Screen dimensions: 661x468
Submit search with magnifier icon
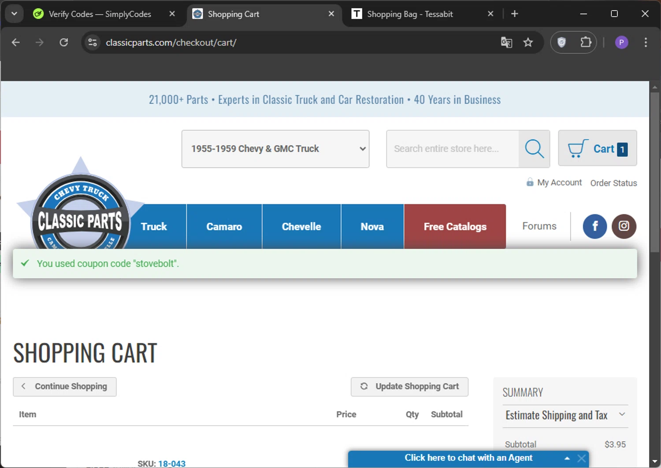(x=535, y=149)
